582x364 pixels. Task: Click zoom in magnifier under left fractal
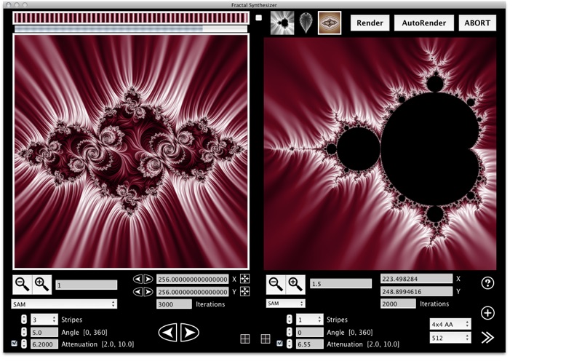click(41, 284)
